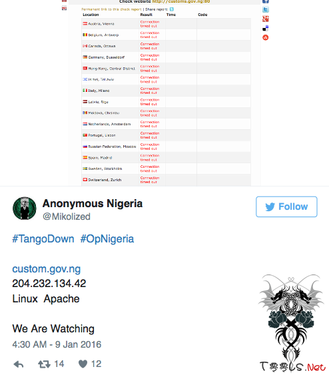Viewport: 329px width, 377px height.
Task: Click the Google Plus share icon
Action: tap(266, 19)
